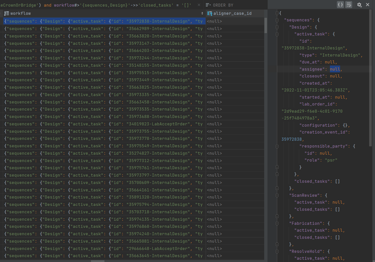Screen dimensions: 375x262
Task: Select row with id 35973335-InternalDesign
Action: pyautogui.click(x=104, y=95)
